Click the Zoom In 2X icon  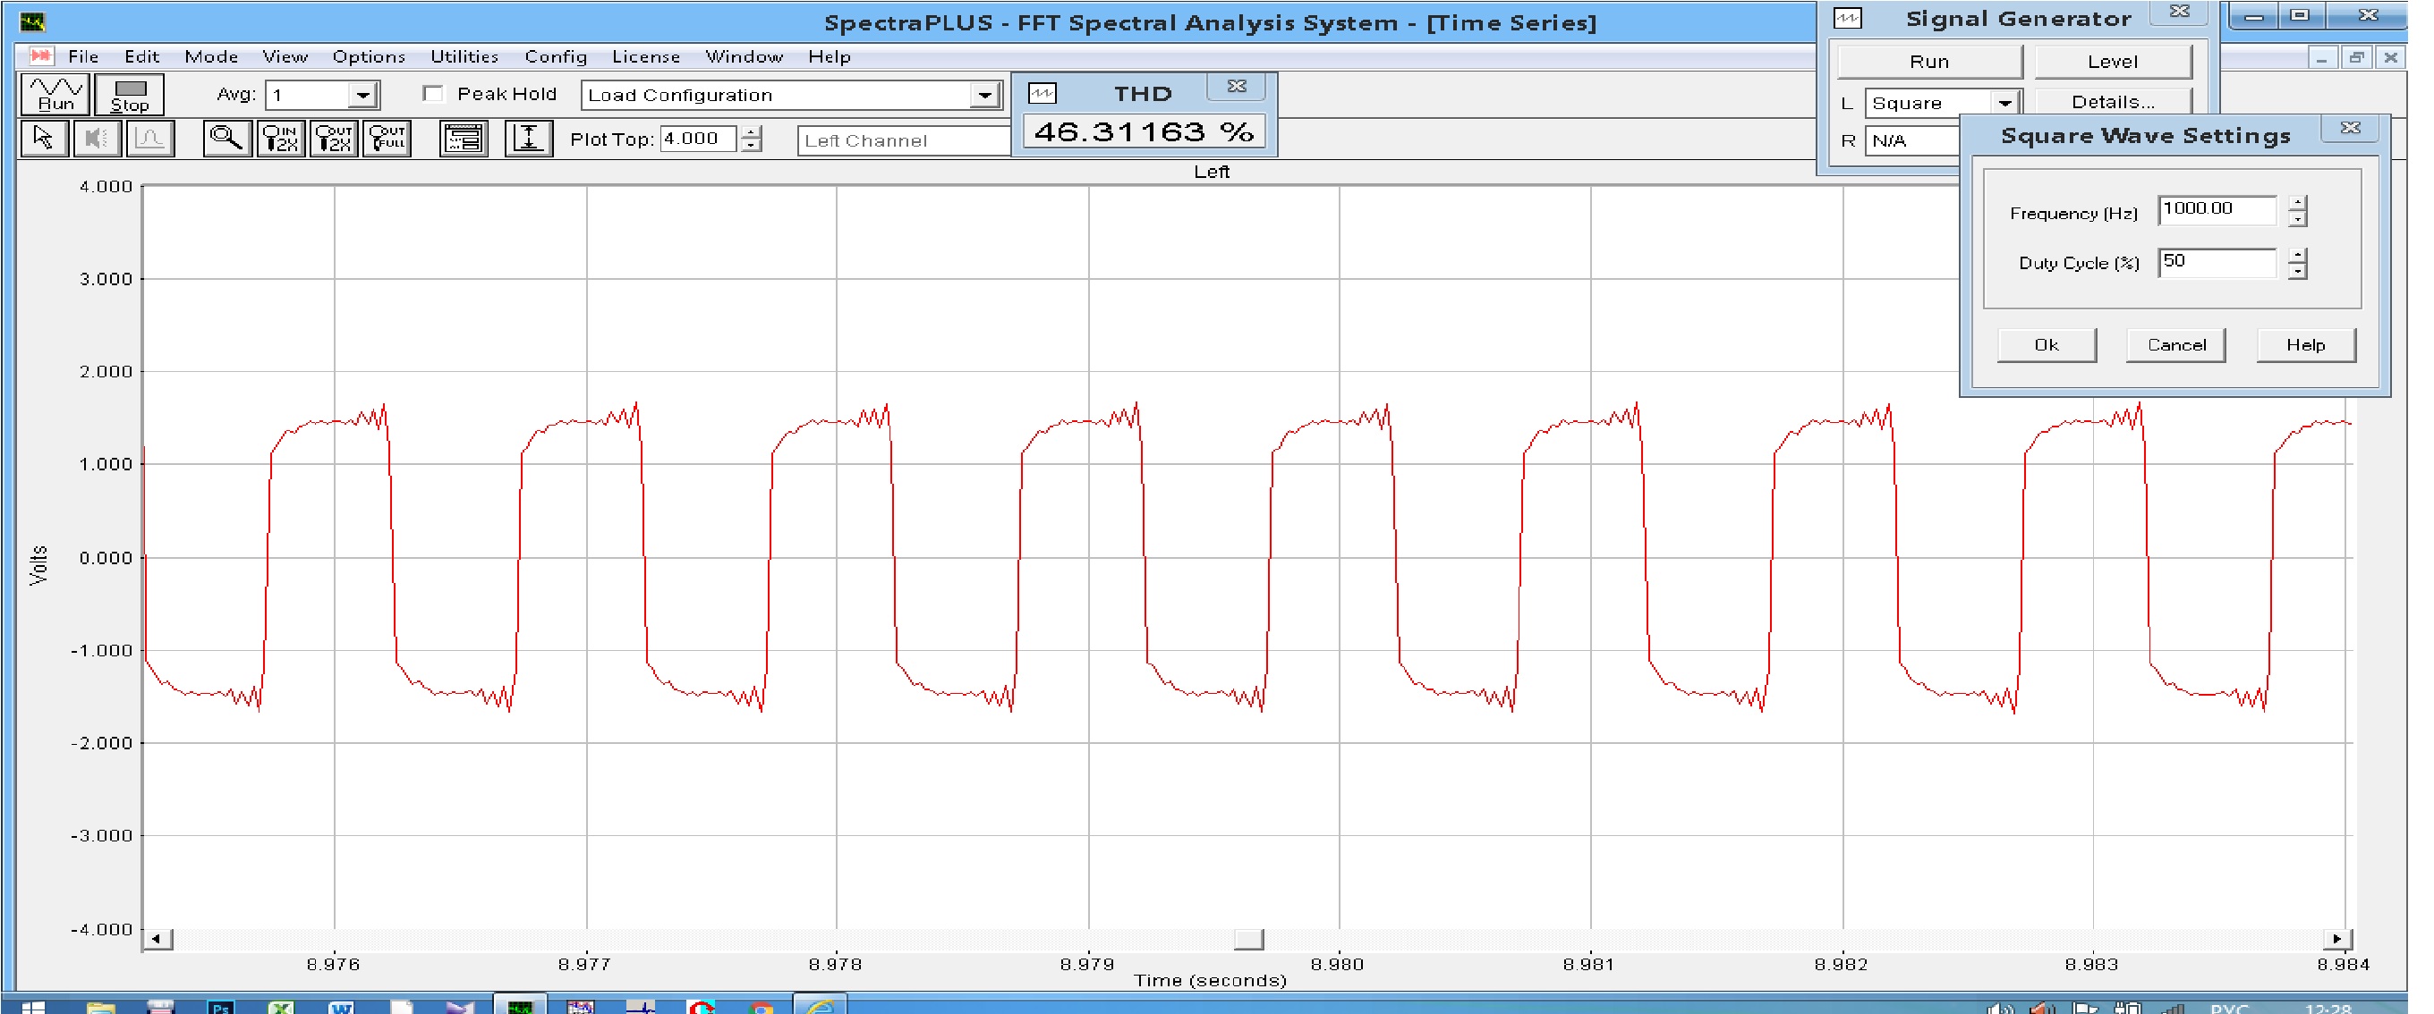[x=281, y=139]
